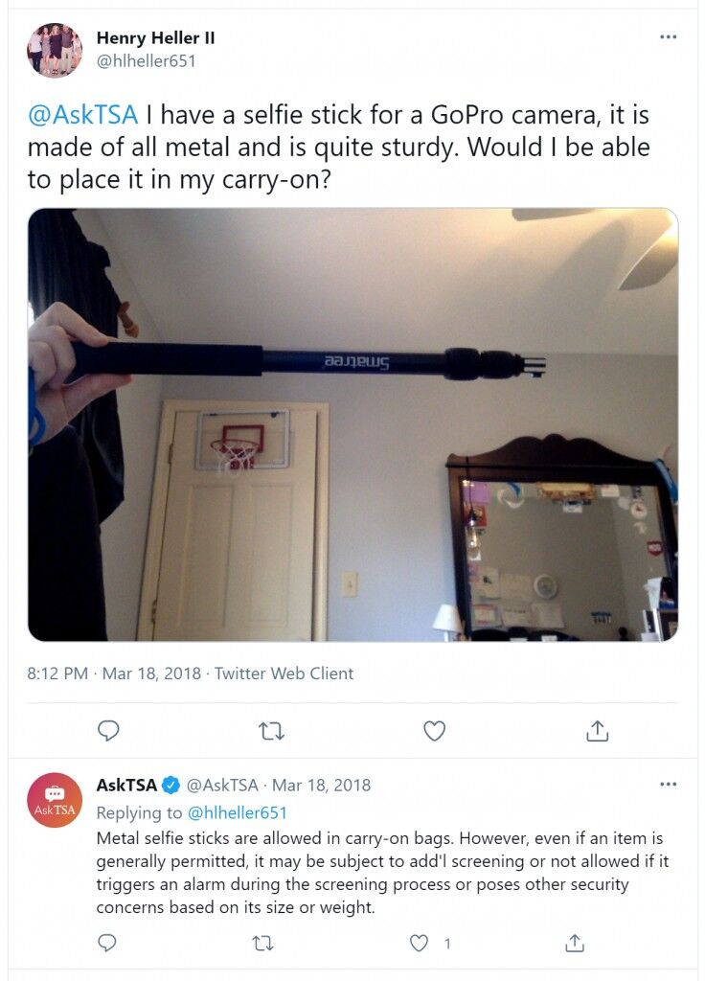Image resolution: width=705 pixels, height=981 pixels.
Task: Retweet the main selfie stick tweet
Action: [x=271, y=730]
